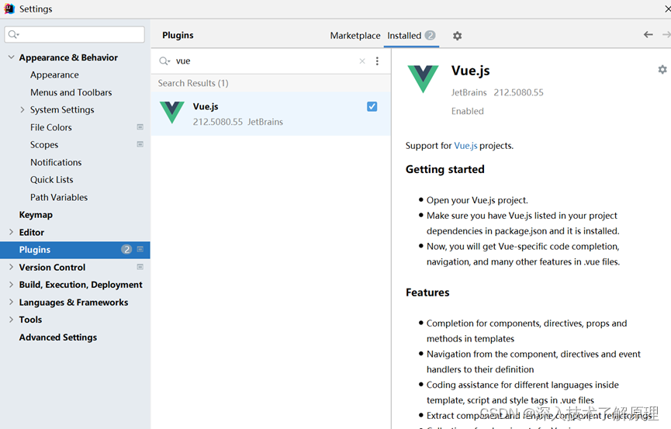The height and width of the screenshot is (429, 671).
Task: Click the settings search magnifier icon
Action: (x=14, y=35)
